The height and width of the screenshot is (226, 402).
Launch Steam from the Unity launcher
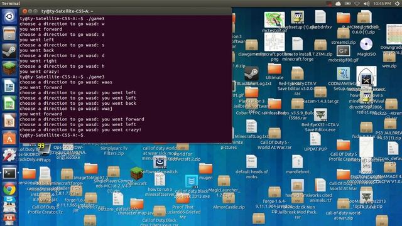click(x=9, y=51)
